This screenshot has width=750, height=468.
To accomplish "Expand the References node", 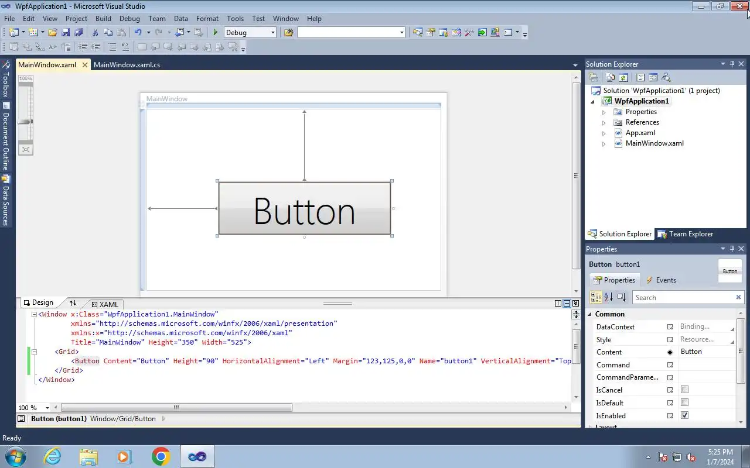I will 604,122.
